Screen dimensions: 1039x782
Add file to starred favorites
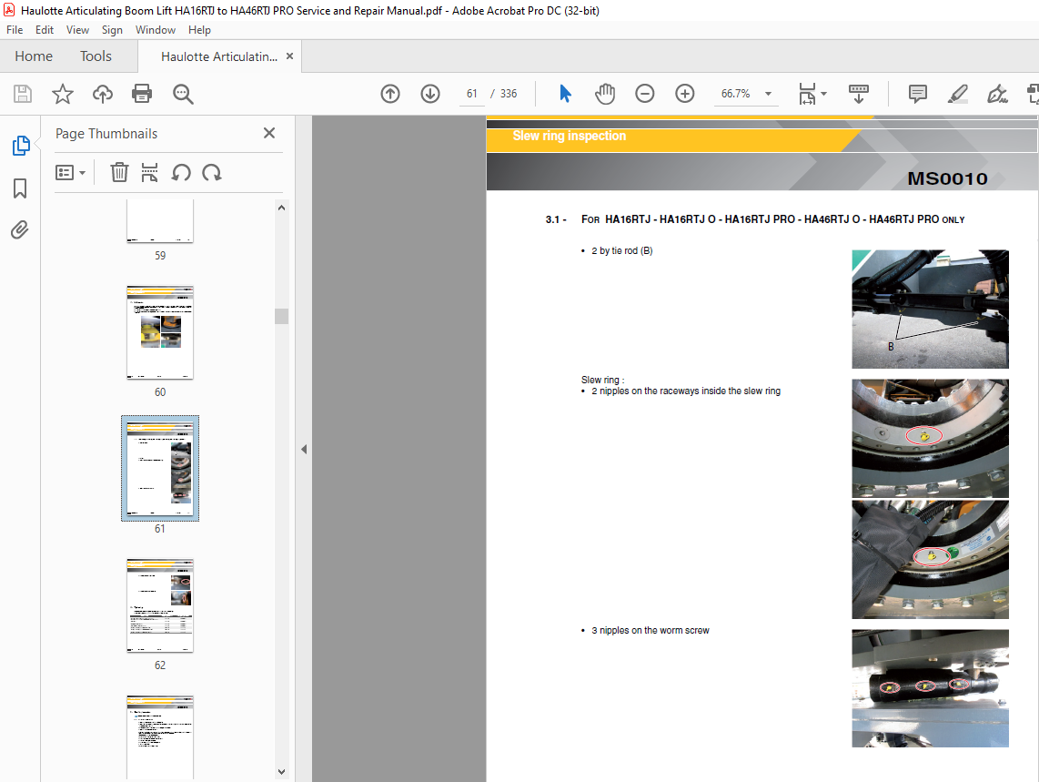[x=62, y=94]
